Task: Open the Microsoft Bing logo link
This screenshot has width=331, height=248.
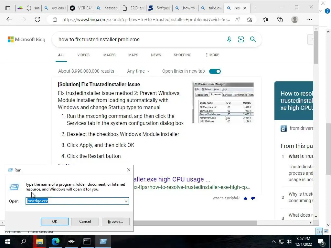Action: [27, 39]
